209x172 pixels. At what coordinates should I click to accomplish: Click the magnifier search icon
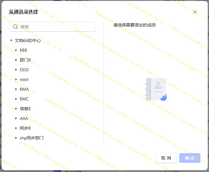coord(15,27)
